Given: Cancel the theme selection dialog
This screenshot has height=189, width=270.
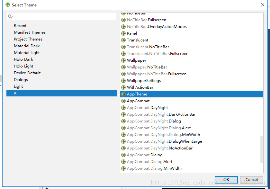Looking at the screenshot, I should point(251,180).
